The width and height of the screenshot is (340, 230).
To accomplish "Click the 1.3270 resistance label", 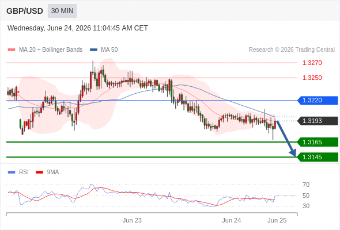I will (312, 63).
